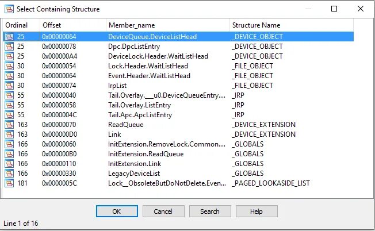Sort by Ordinal column header
Screen dimensions: 375x231
21,25
